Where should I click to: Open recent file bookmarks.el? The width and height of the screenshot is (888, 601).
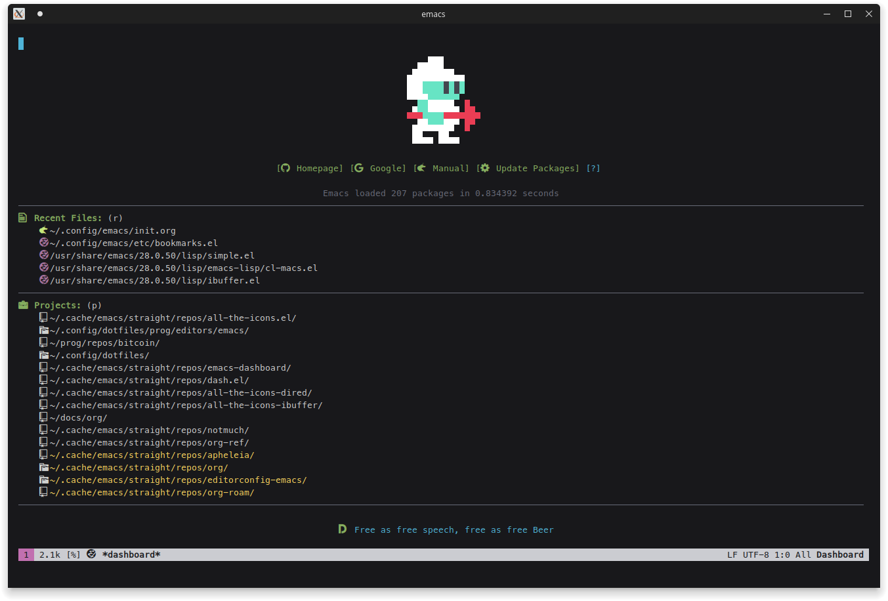[133, 243]
